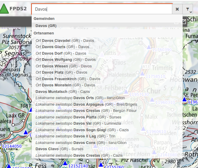Viewport: 198px width, 168px height.
Task: Click blue triangle marker above 11947380 label
Action: click(26, 132)
